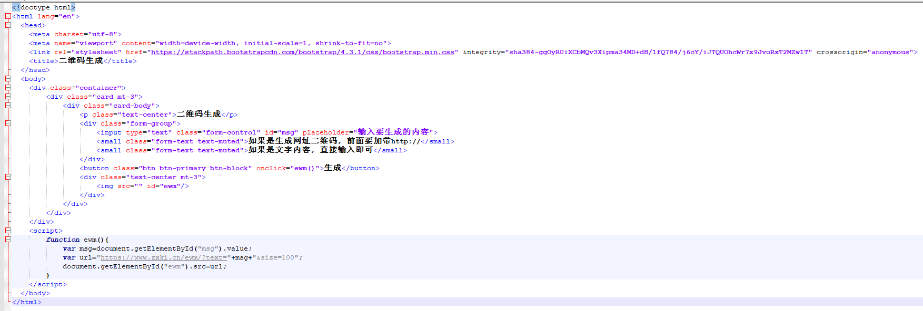This screenshot has width=923, height=311.
Task: Click the </html> closing tag
Action: click(27, 302)
